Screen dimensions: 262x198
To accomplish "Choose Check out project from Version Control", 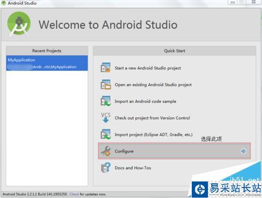I will (x=152, y=118).
